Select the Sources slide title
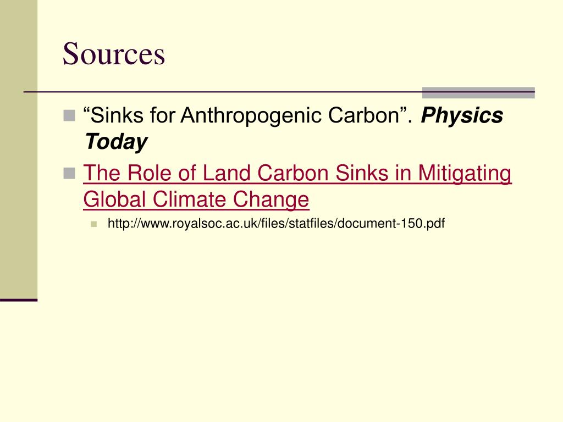The width and height of the screenshot is (563, 422). (114, 54)
